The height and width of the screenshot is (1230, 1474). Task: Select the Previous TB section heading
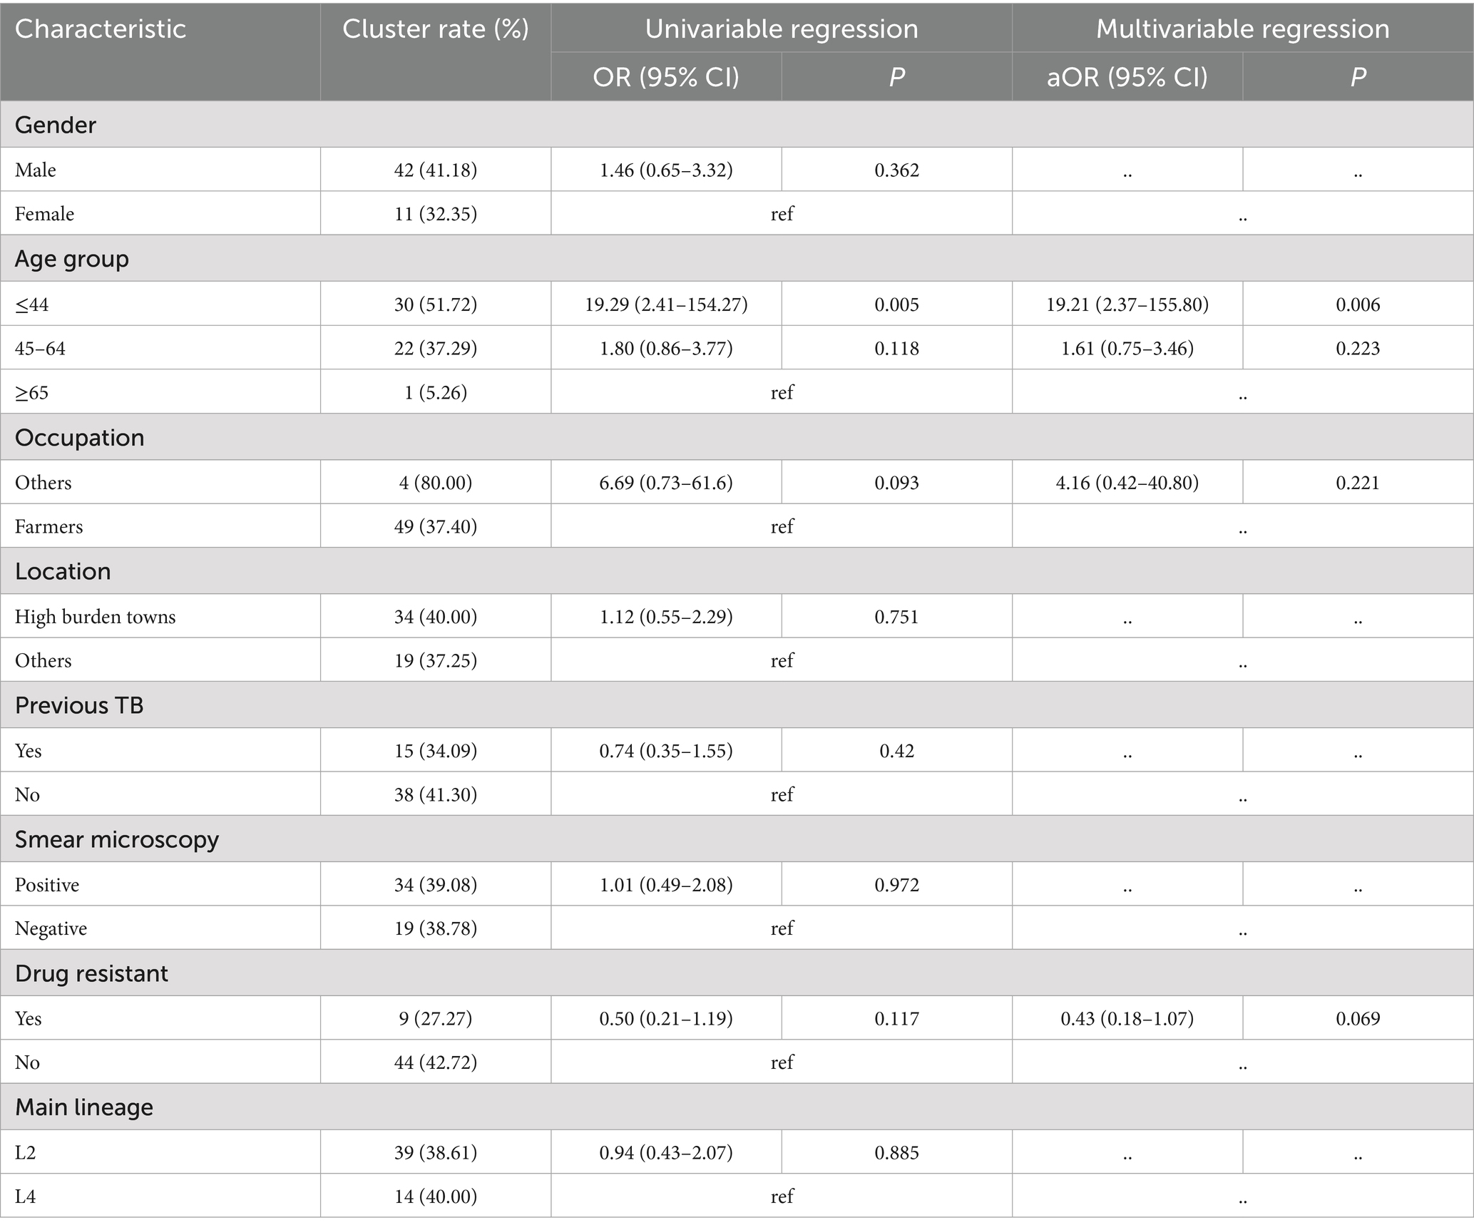tap(79, 705)
